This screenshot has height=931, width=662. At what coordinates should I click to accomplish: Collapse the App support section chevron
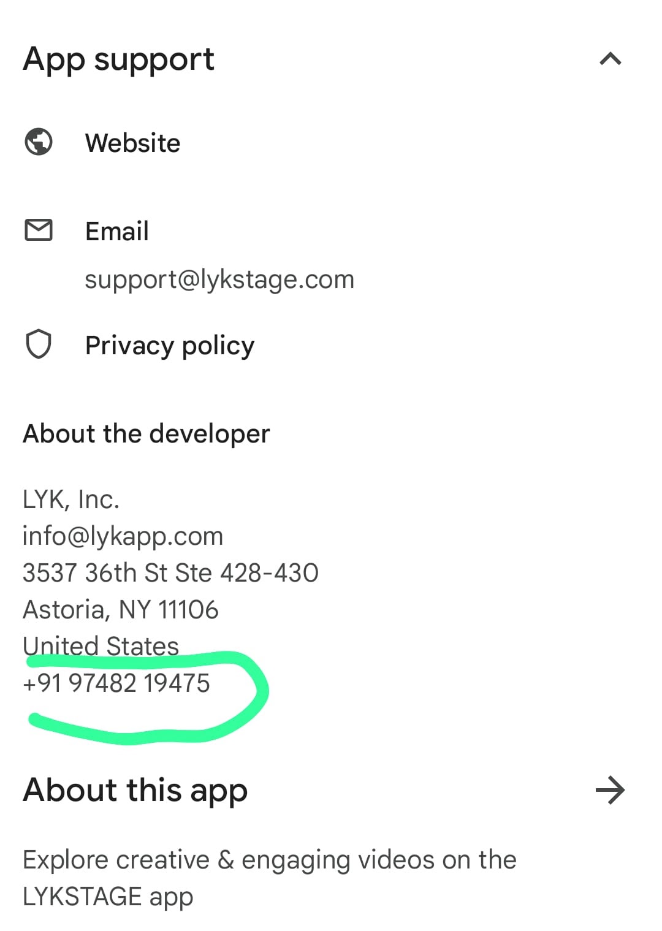pyautogui.click(x=610, y=59)
